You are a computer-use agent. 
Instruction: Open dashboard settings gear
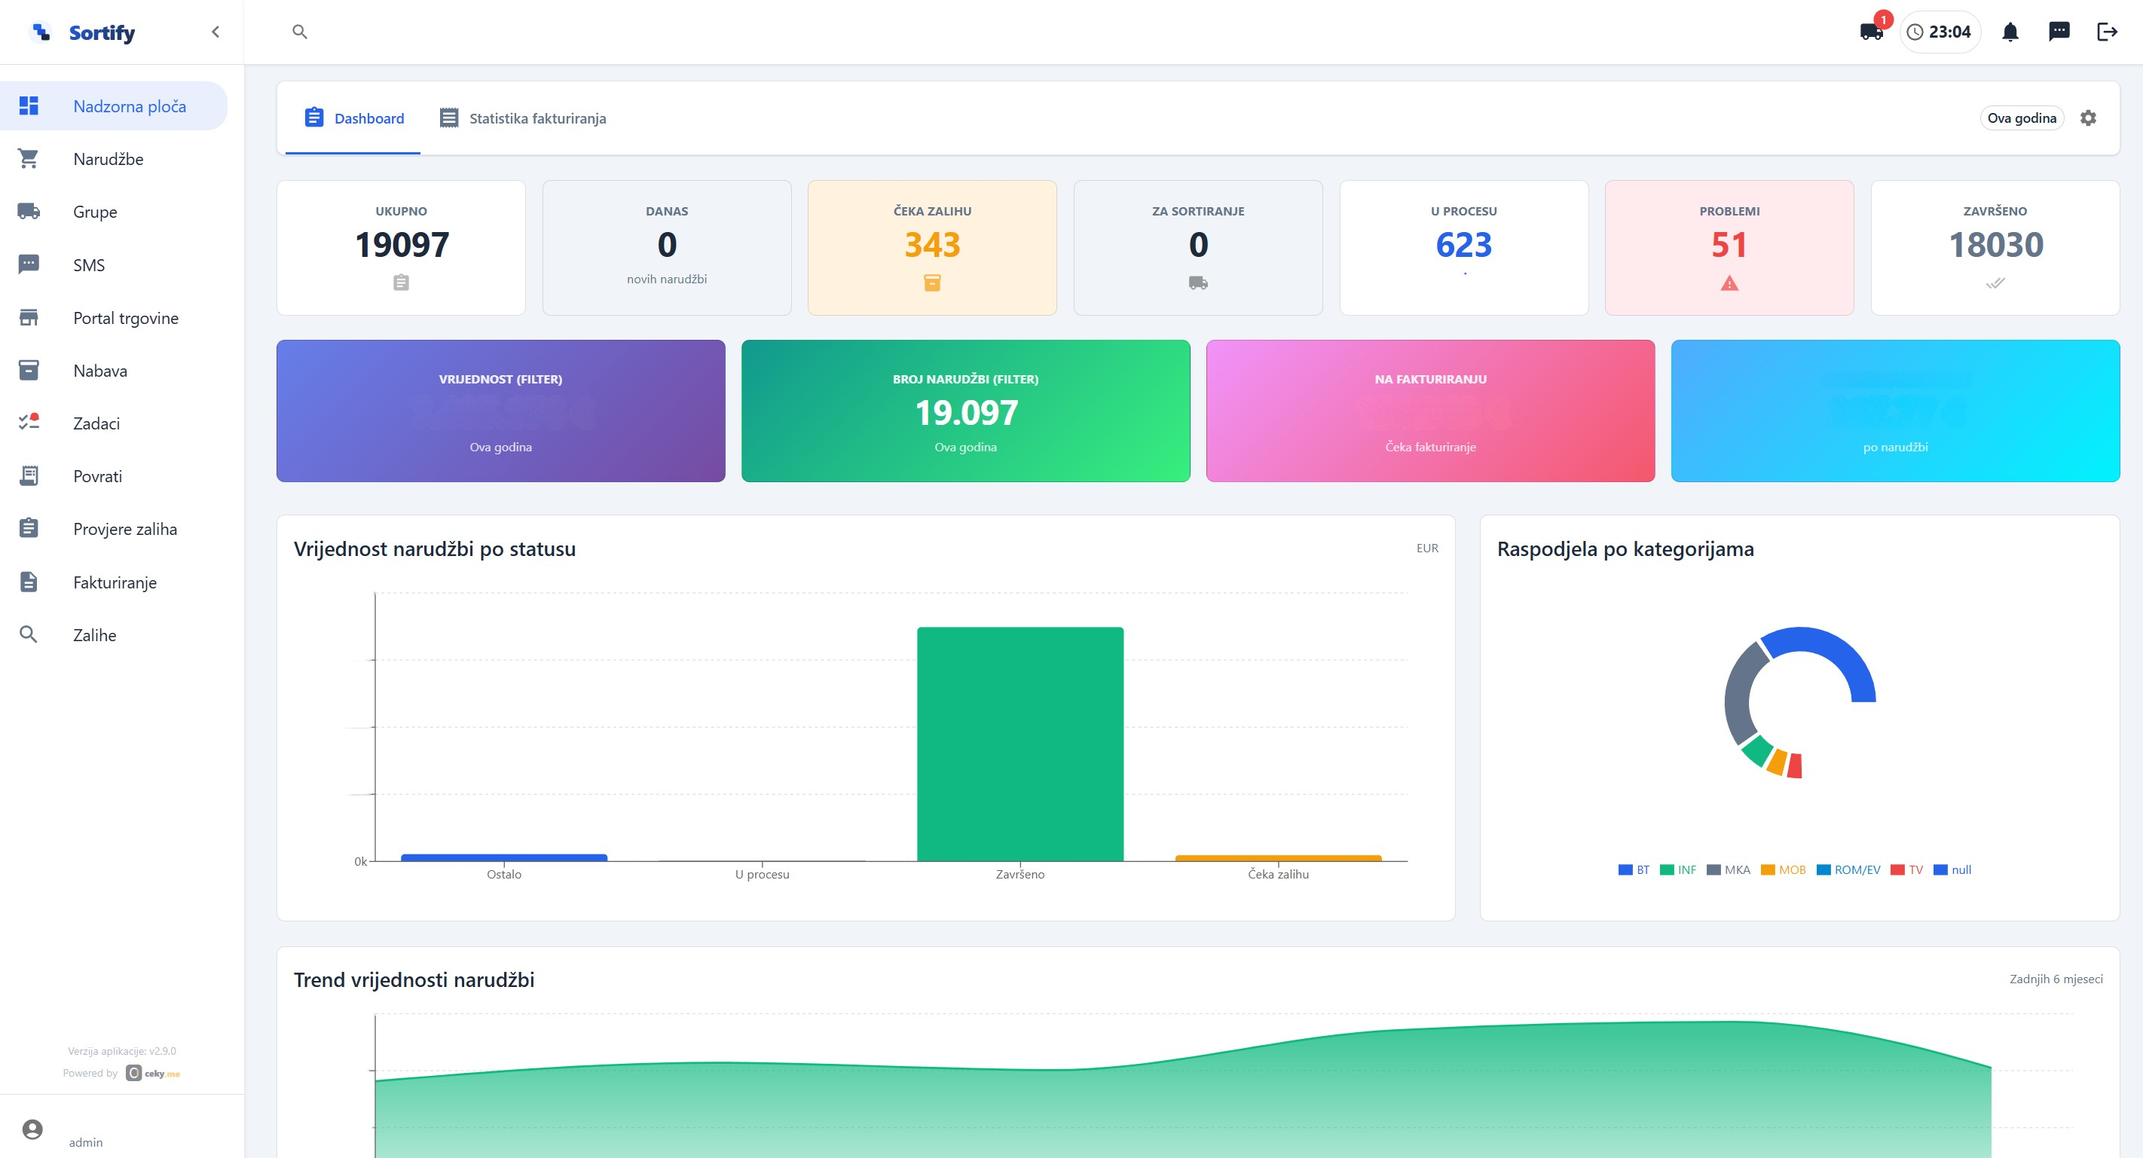pos(2088,118)
